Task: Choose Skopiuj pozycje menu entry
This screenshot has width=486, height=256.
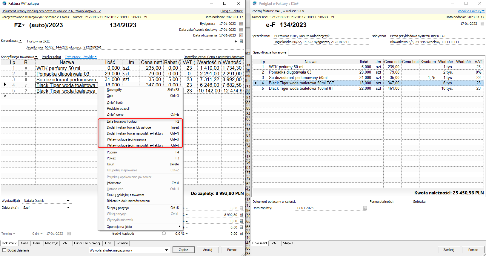Action: pos(140,208)
